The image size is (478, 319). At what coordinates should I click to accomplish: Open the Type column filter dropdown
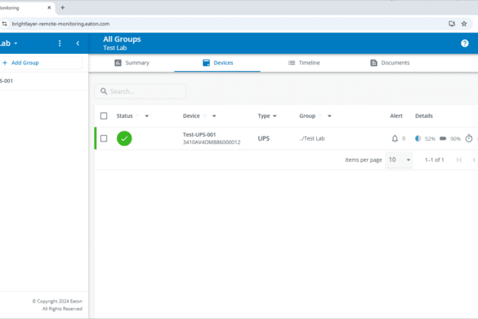[275, 116]
